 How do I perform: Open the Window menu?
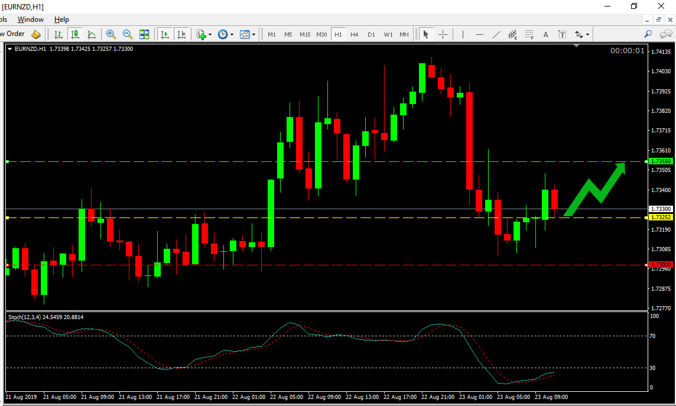[x=31, y=20]
